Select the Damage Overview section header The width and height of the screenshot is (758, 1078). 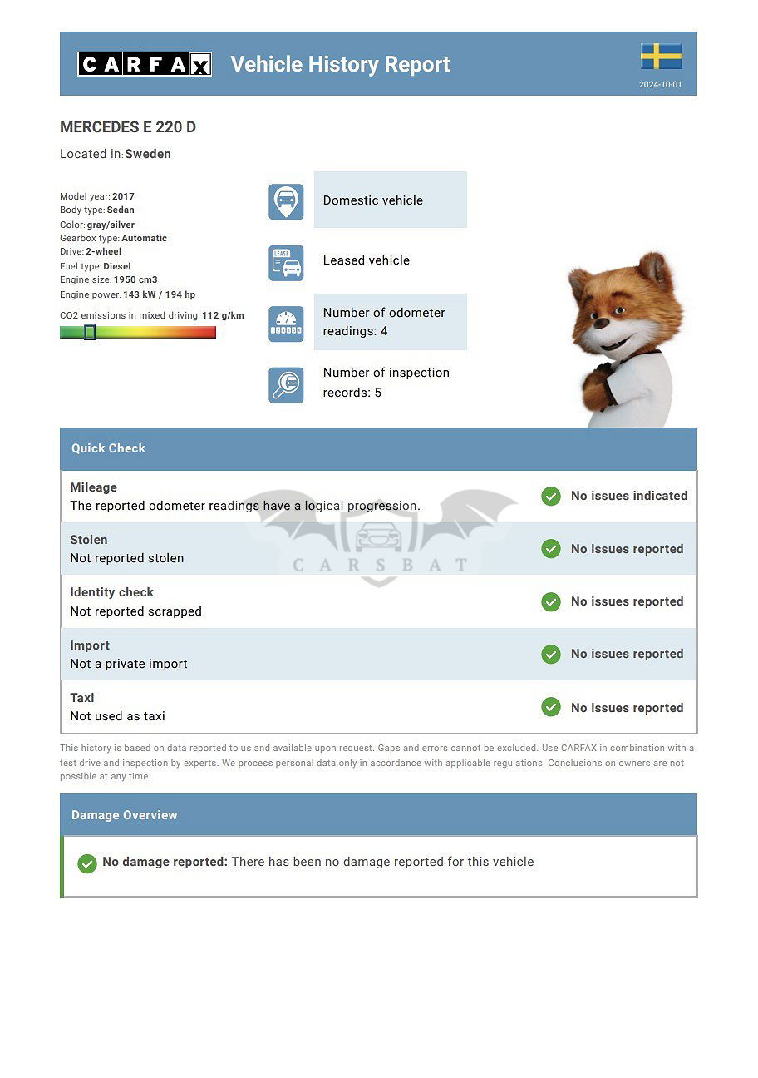[378, 815]
